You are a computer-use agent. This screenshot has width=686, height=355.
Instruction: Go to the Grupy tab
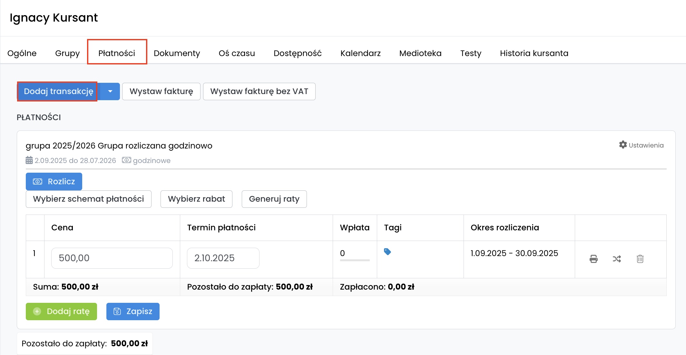click(x=67, y=53)
